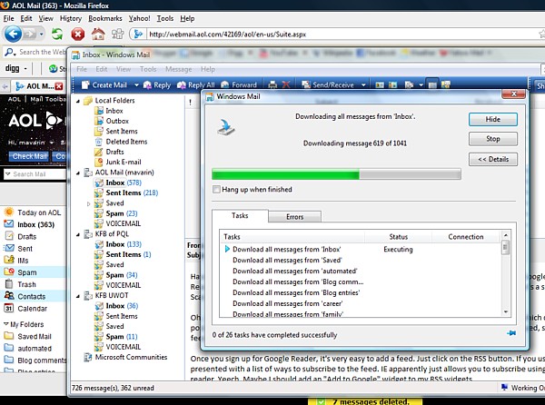Collapse My Folders in AOL sidebar

[6, 324]
